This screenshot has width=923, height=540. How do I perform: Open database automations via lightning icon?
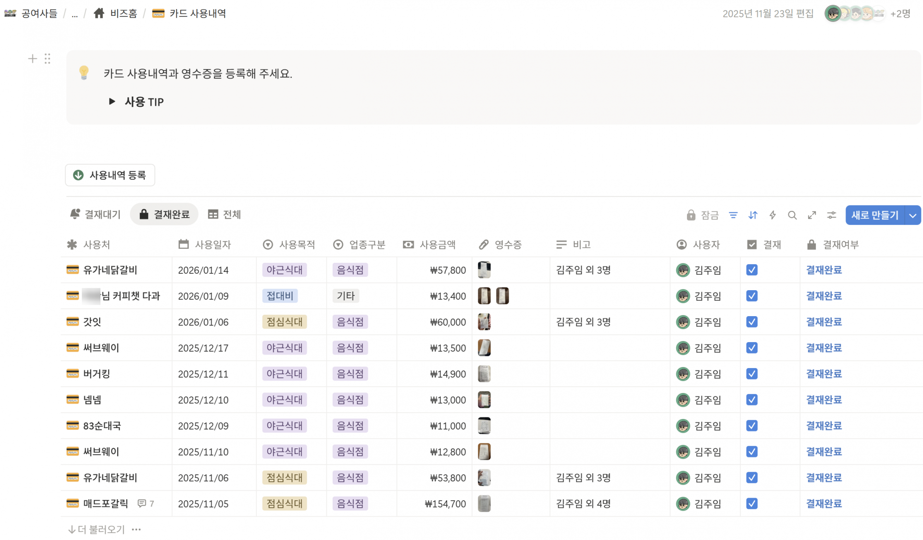pyautogui.click(x=773, y=215)
